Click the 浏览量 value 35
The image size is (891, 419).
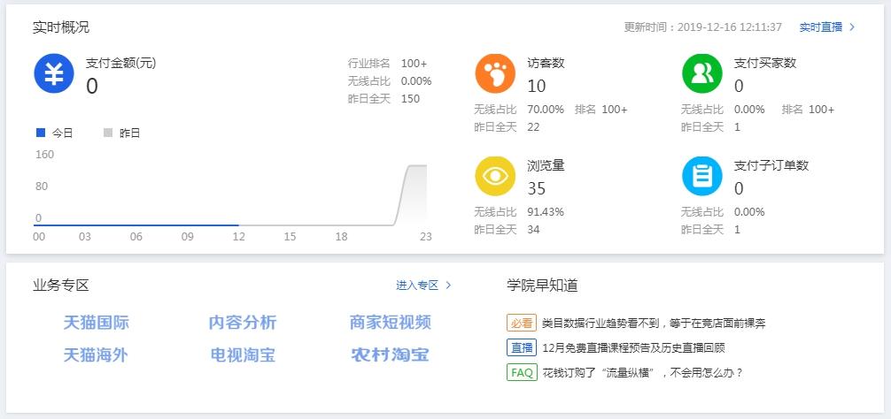pyautogui.click(x=537, y=188)
